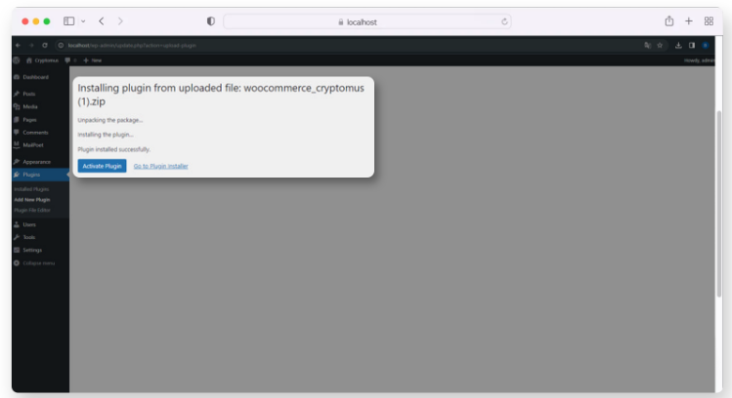Click the Pages sidebar icon
The image size is (732, 398).
[x=17, y=119]
